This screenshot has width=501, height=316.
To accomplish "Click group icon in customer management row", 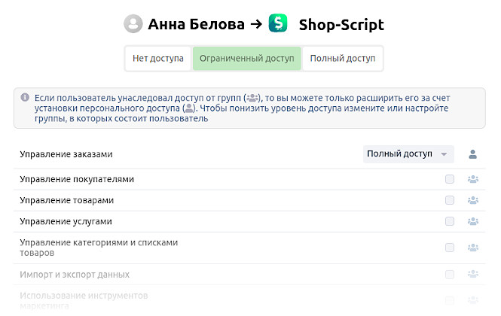I will (x=473, y=179).
